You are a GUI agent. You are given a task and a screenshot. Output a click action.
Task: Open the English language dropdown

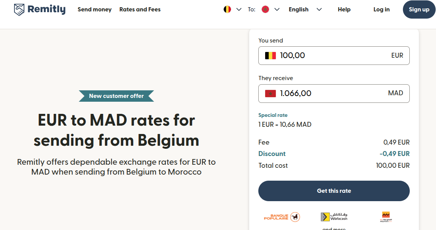coord(305,9)
